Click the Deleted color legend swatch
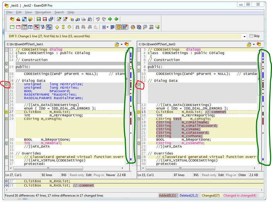This screenshot has width=272, height=202. pos(189,195)
